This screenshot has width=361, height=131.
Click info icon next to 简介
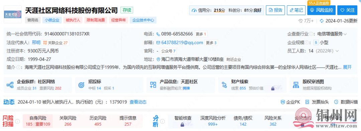[x=18, y=67]
